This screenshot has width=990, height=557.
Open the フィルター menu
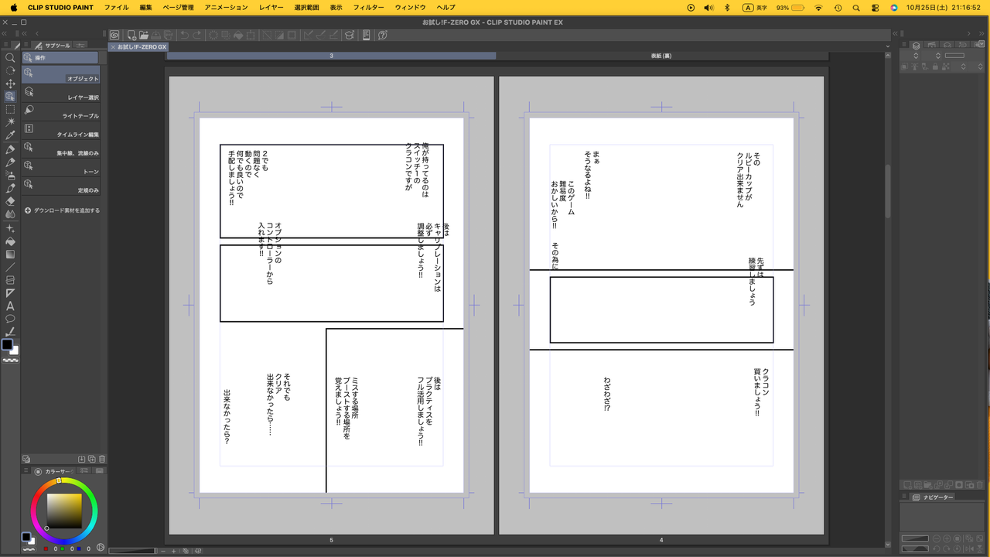(x=368, y=7)
